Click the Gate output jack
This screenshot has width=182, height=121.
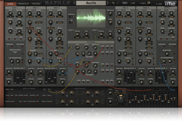click(x=12, y=97)
